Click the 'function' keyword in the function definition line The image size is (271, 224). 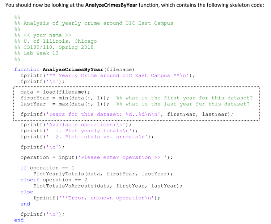pos(27,69)
